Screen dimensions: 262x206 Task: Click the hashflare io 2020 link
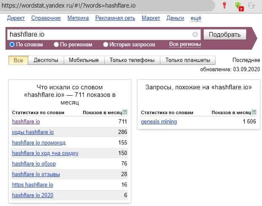[x=33, y=195]
